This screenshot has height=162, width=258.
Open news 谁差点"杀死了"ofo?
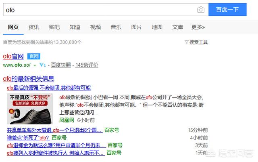[29, 138]
